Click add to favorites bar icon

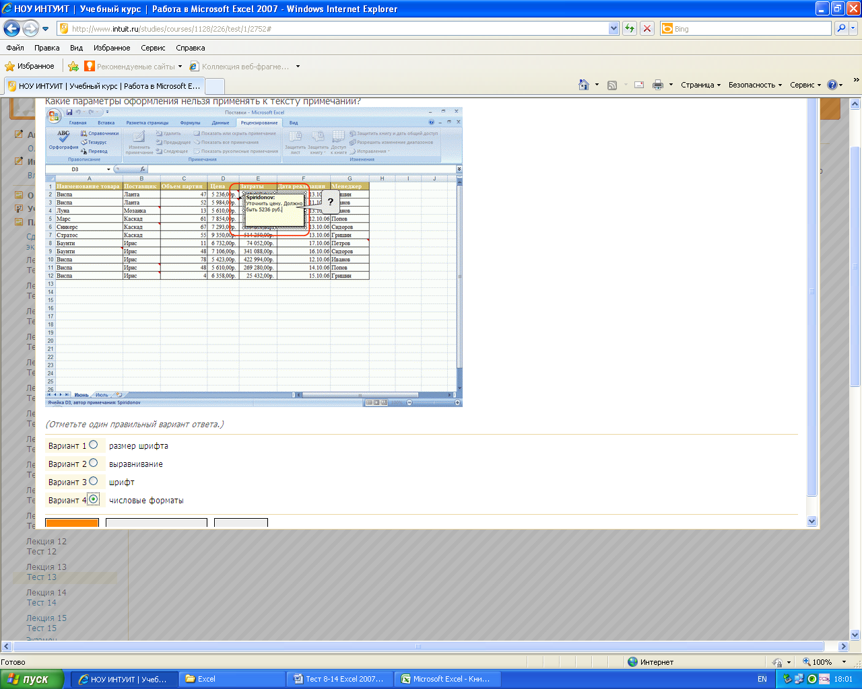click(x=73, y=66)
